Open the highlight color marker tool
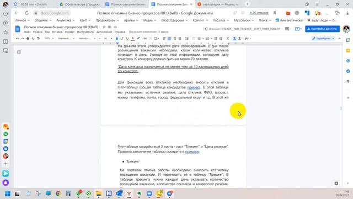 [x=138, y=39]
